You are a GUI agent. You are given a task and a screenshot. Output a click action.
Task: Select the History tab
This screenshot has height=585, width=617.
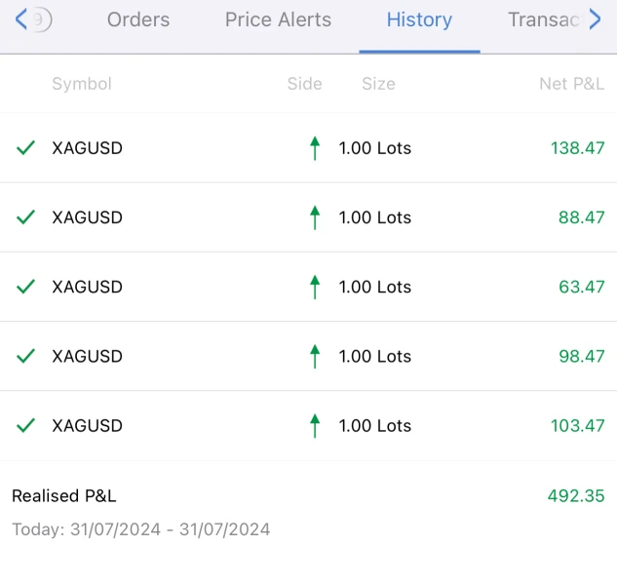[x=419, y=19]
